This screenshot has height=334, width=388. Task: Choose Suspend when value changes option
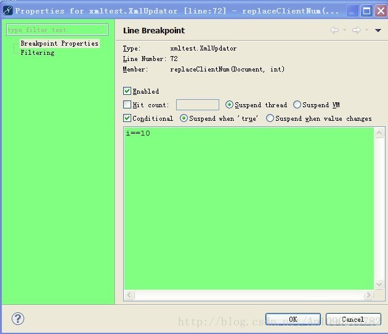[270, 118]
